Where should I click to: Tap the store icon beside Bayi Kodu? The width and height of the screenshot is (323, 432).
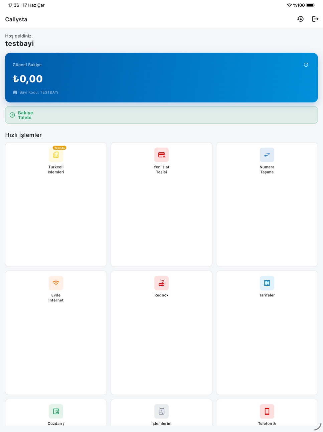coord(15,92)
